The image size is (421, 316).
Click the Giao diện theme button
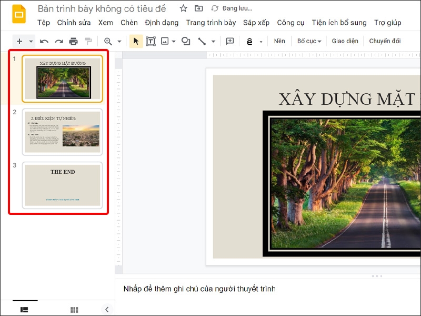pos(345,41)
